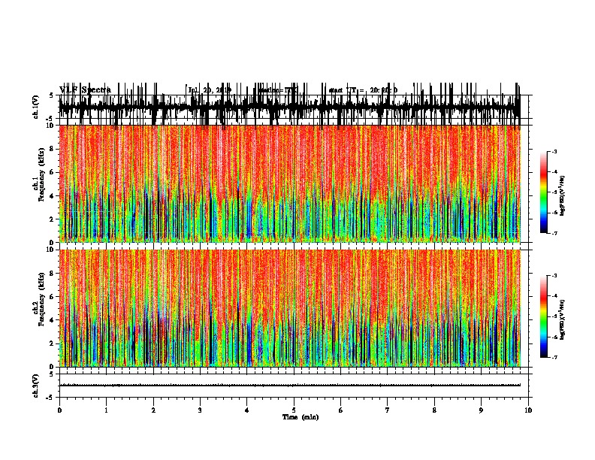Click the date text in the plot header
Viewport: 595px width, 460px height.
coord(210,90)
